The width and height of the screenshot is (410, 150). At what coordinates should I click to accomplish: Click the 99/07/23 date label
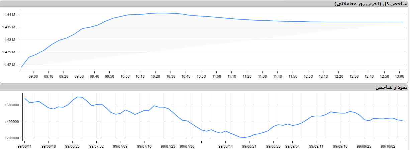coord(168,146)
